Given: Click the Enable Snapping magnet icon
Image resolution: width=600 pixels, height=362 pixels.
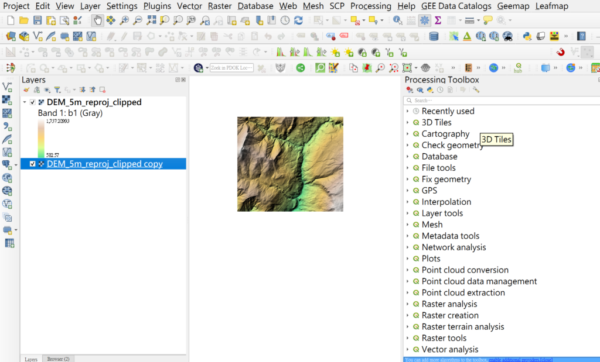Looking at the screenshot, I should (561, 52).
